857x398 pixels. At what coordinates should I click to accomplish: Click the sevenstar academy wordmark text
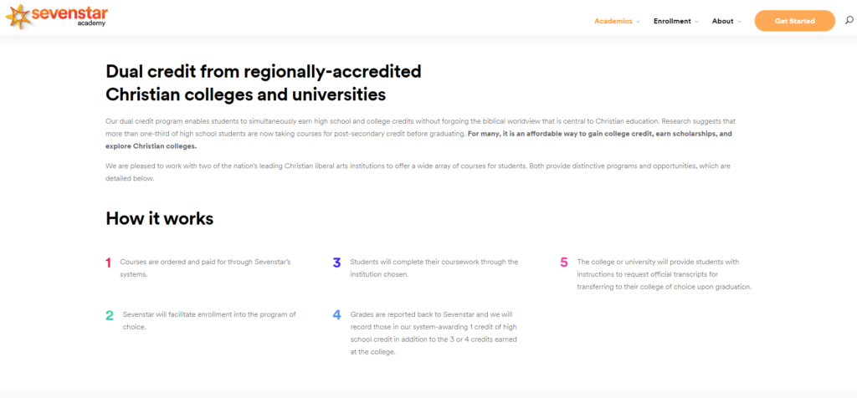click(69, 16)
